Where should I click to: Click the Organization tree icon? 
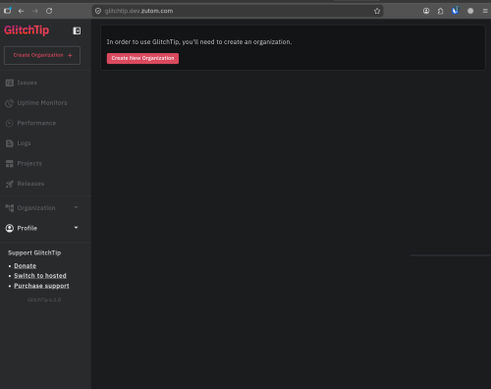[10, 208]
